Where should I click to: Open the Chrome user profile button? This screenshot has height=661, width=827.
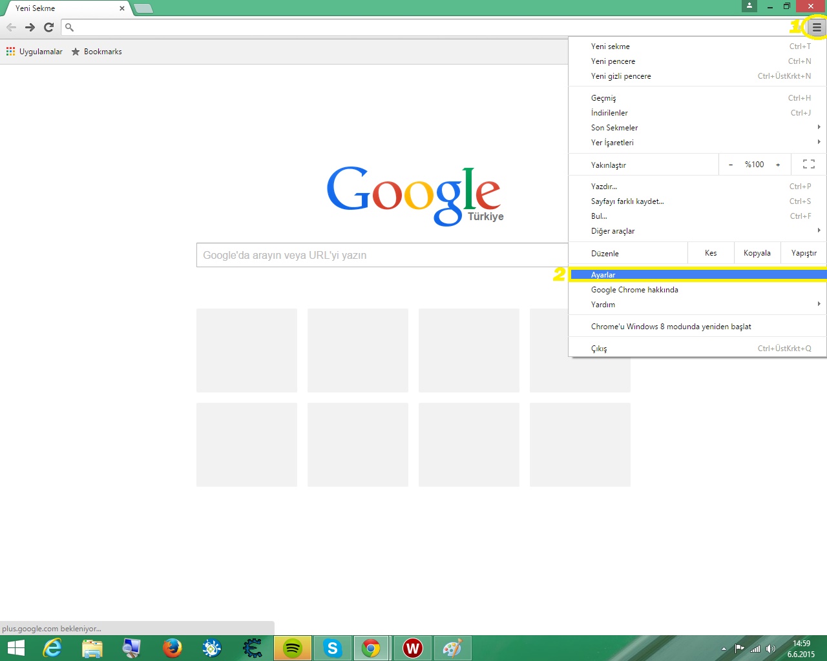(749, 6)
